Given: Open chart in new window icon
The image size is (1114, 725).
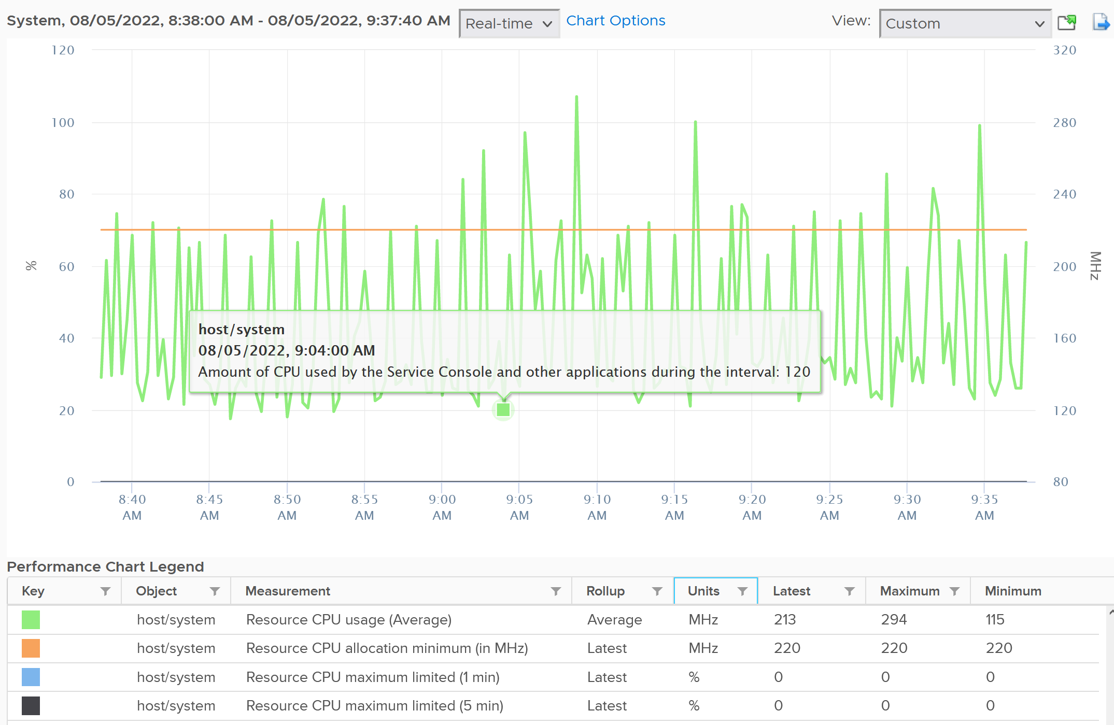Looking at the screenshot, I should tap(1067, 22).
